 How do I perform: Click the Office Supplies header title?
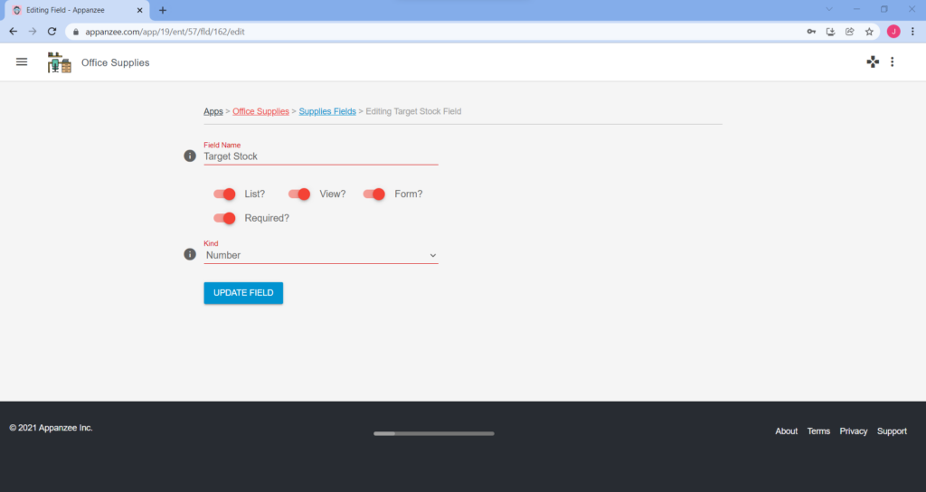pyautogui.click(x=115, y=62)
